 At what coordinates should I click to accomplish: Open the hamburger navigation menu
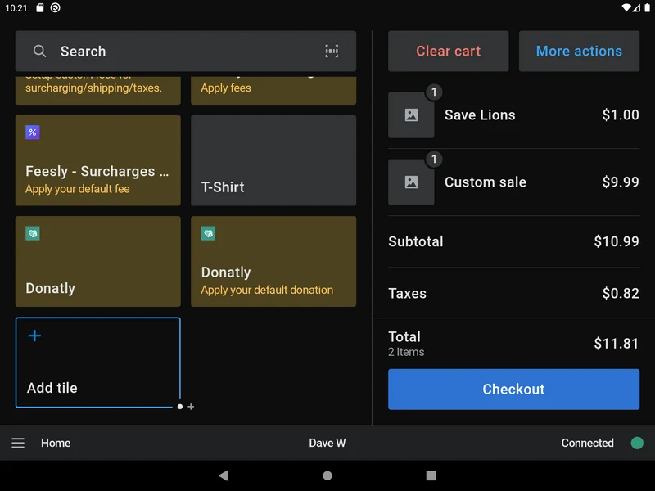[18, 443]
